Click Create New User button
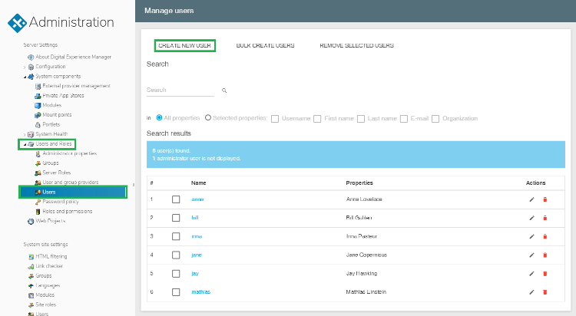576x316 pixels. pyautogui.click(x=185, y=45)
